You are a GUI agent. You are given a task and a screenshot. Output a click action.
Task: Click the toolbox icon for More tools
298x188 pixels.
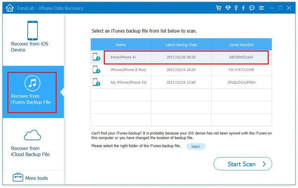[x=18, y=178]
